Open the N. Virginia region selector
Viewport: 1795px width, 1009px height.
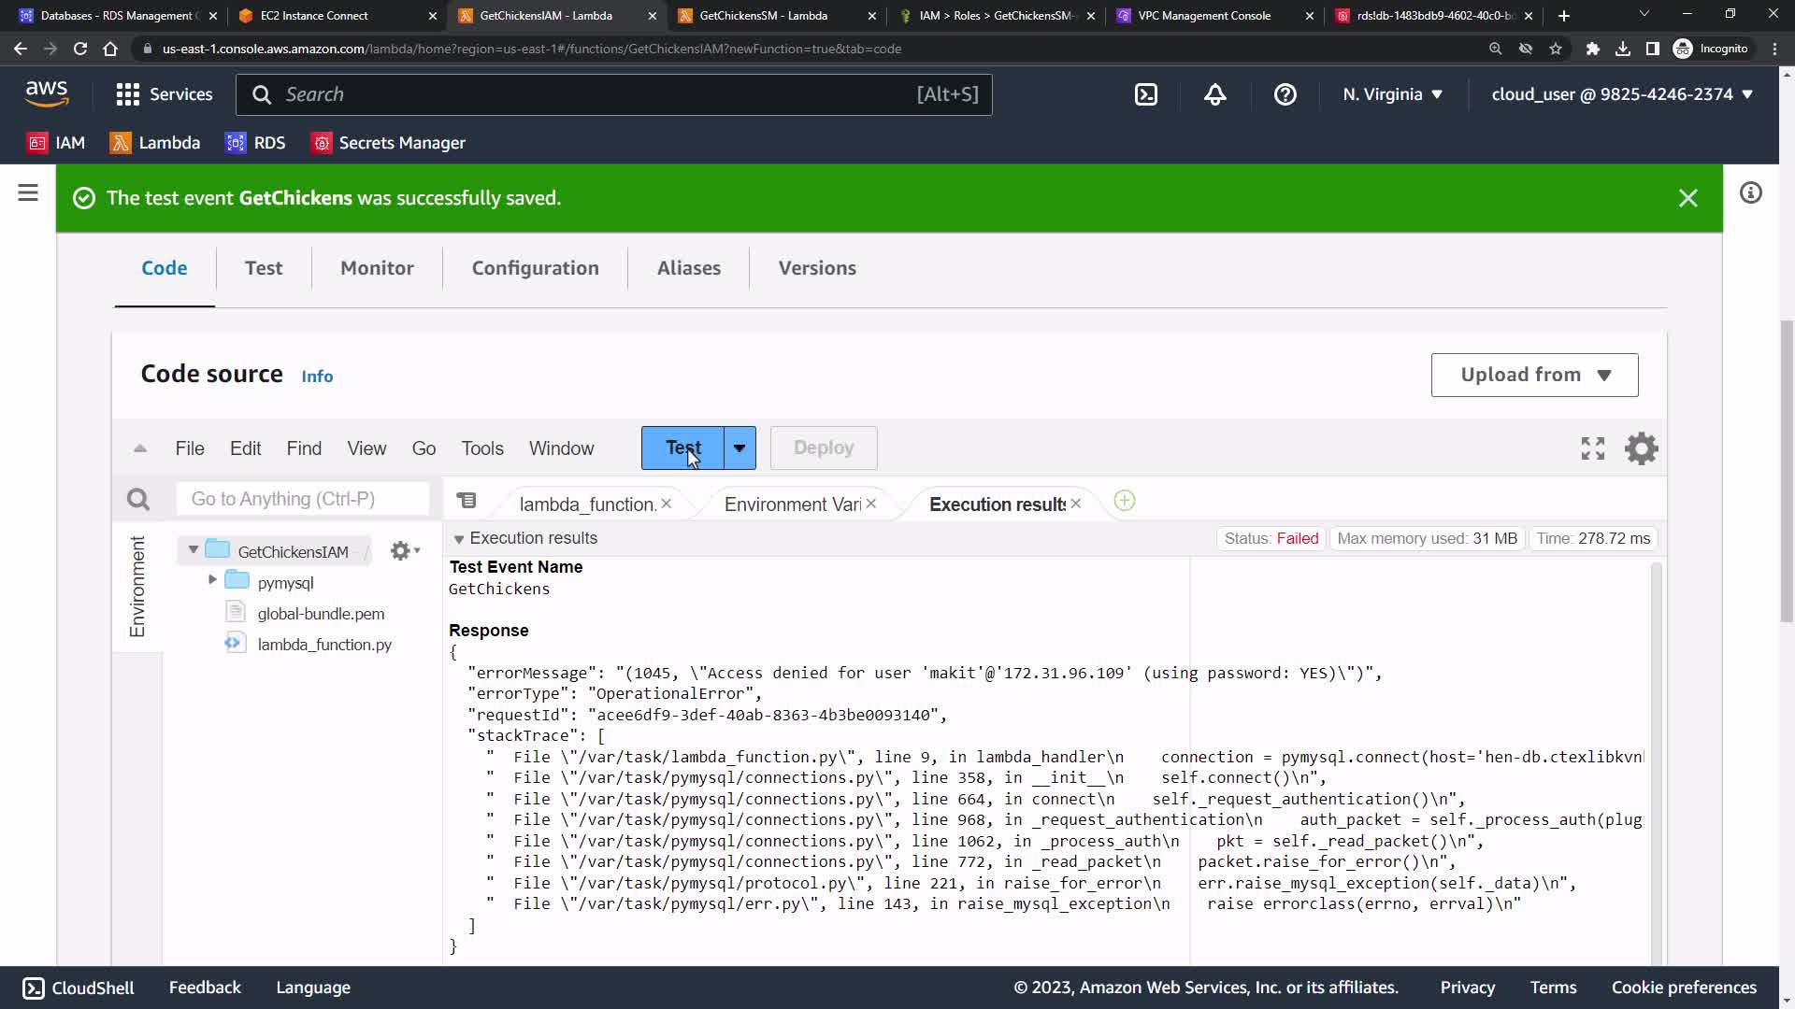pos(1392,94)
